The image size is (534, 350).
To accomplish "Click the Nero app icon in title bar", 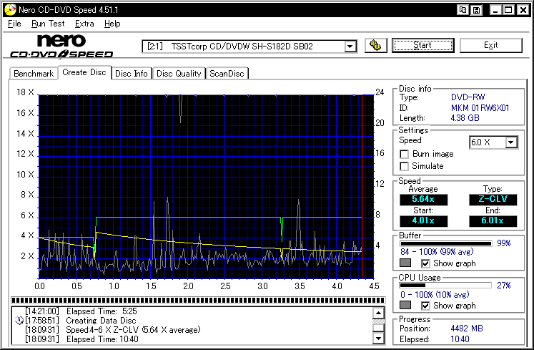I will click(x=10, y=9).
